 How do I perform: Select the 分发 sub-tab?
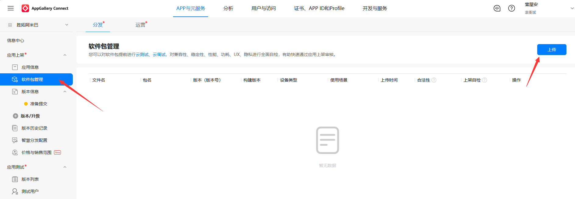pyautogui.click(x=98, y=25)
